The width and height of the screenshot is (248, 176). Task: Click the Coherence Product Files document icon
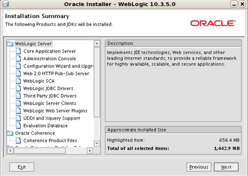click(x=18, y=140)
